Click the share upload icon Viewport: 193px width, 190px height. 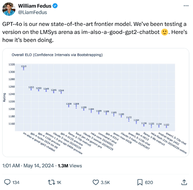point(184,182)
